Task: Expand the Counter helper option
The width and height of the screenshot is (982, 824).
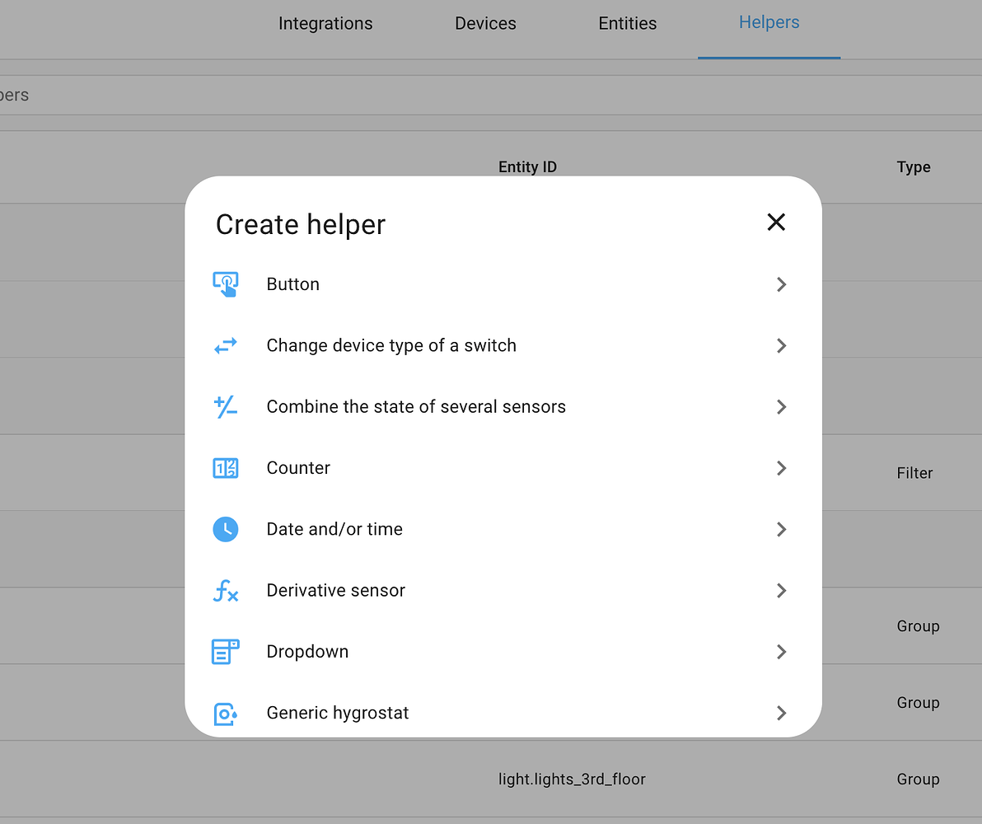Action: (781, 467)
